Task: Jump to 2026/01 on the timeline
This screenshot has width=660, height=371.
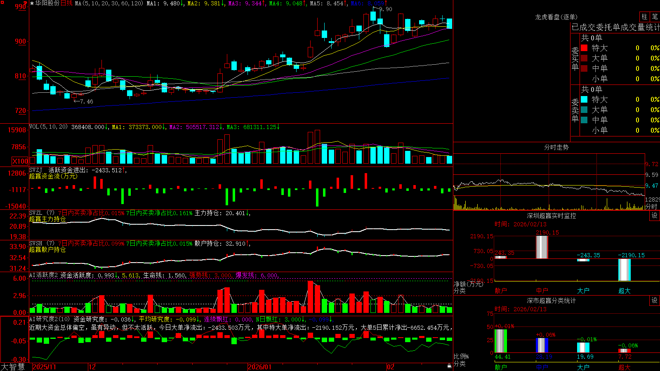Action: pos(260,367)
